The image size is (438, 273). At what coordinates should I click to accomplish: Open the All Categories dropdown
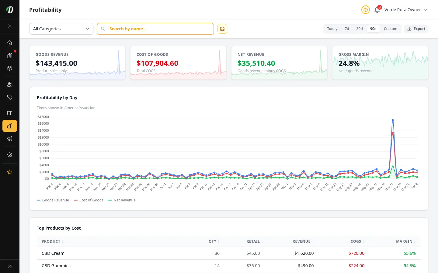[61, 29]
